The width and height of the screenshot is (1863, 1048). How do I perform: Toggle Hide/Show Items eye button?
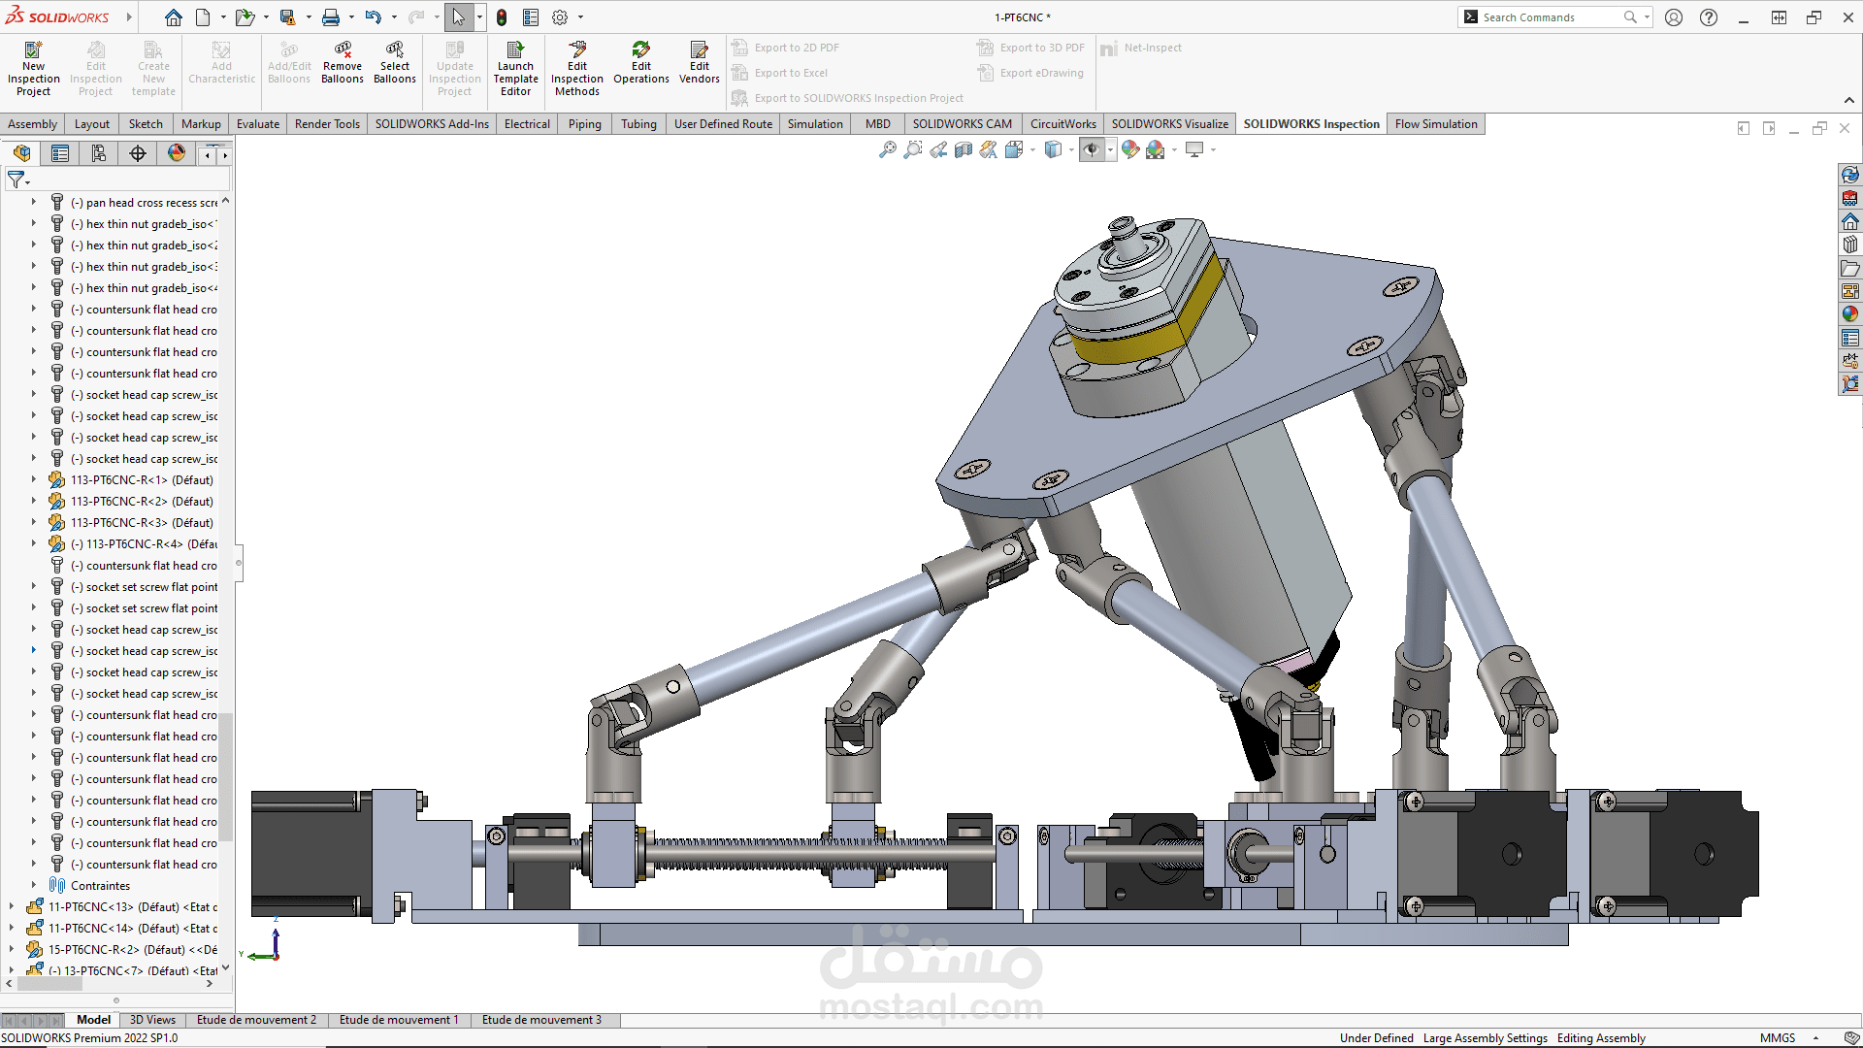click(1091, 149)
